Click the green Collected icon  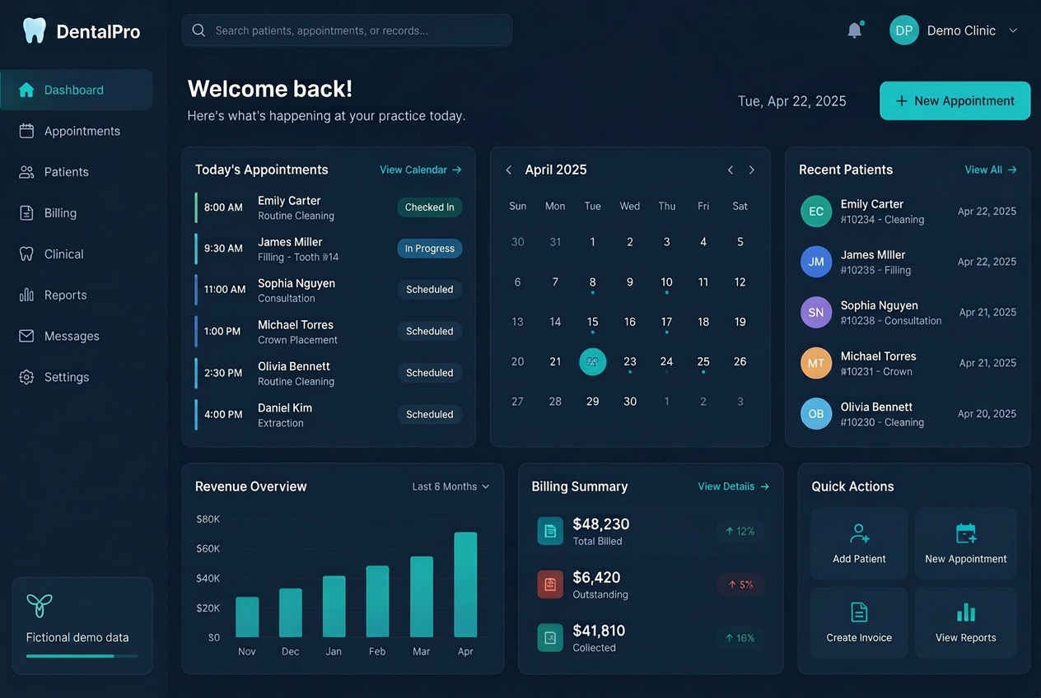click(550, 638)
